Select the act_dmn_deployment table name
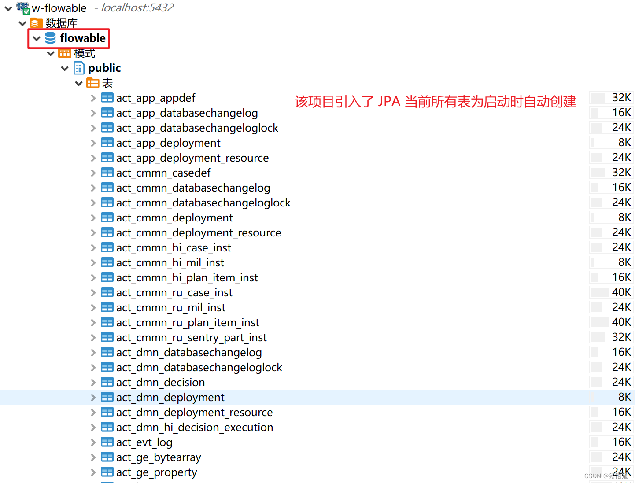635x483 pixels. 170,397
